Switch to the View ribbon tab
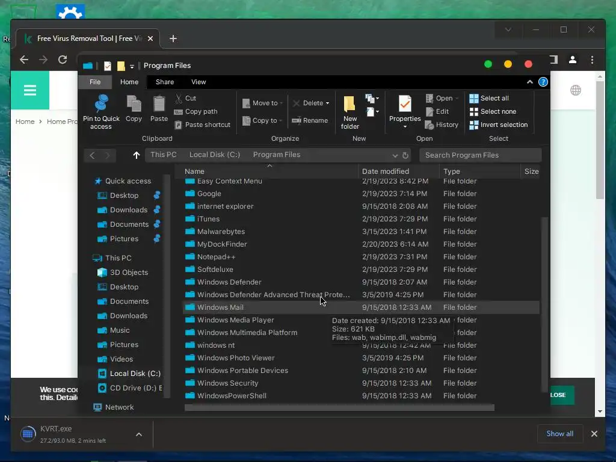Viewport: 616px width, 462px height. [x=199, y=82]
